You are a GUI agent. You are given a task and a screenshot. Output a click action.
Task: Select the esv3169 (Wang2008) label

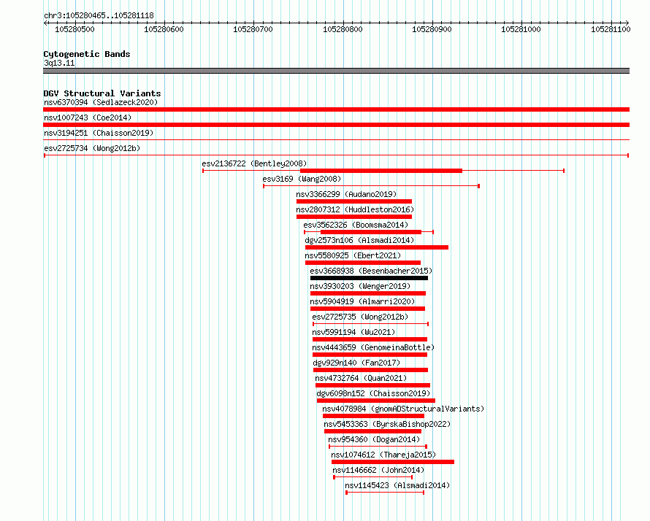[302, 179]
